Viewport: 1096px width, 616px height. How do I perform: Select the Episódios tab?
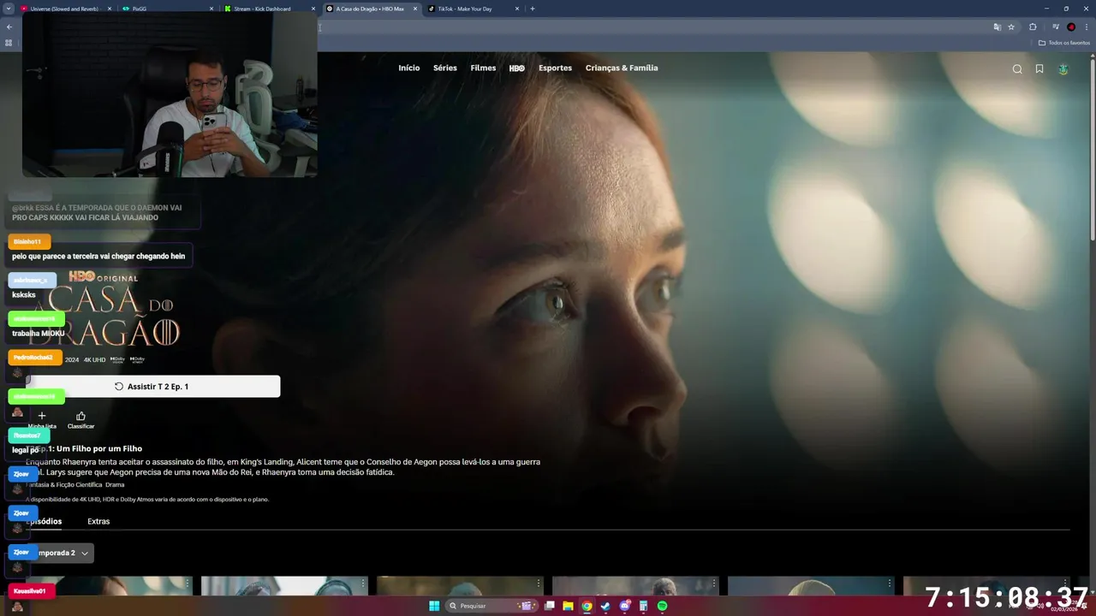point(44,521)
